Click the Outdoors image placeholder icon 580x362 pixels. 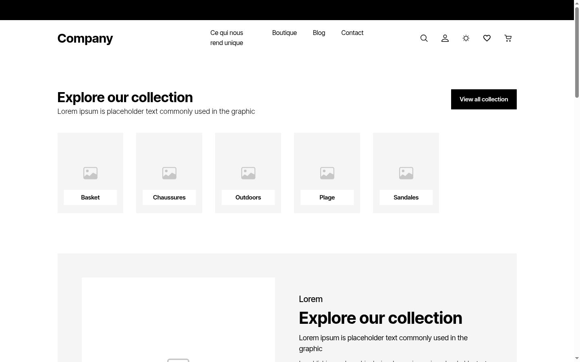pyautogui.click(x=248, y=173)
